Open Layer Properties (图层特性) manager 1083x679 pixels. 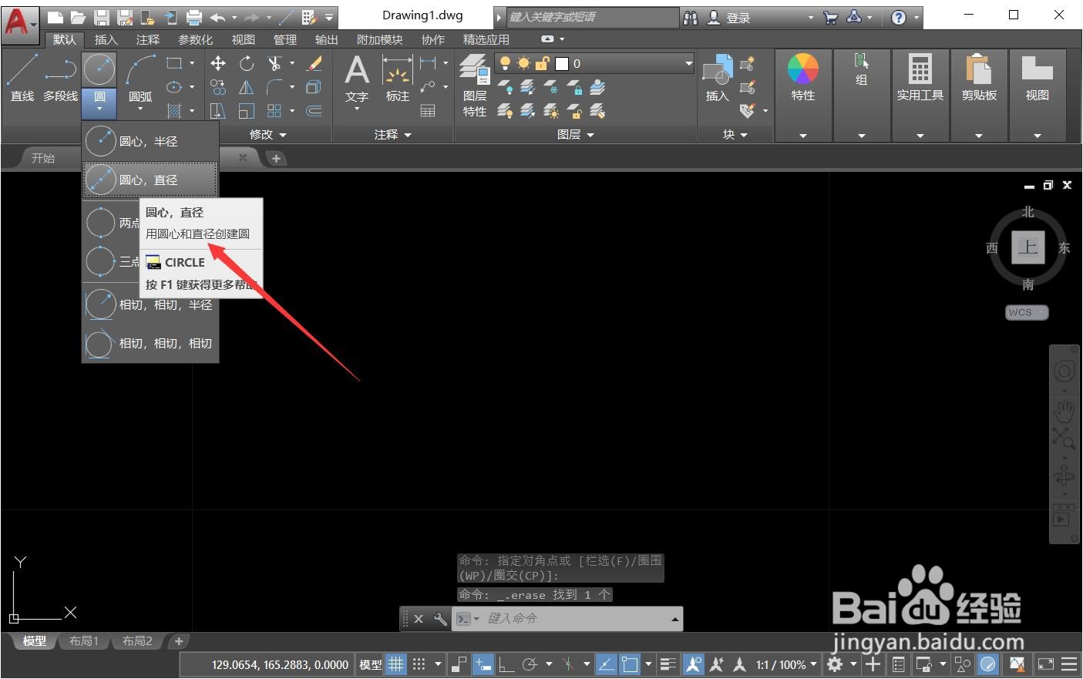click(x=475, y=86)
